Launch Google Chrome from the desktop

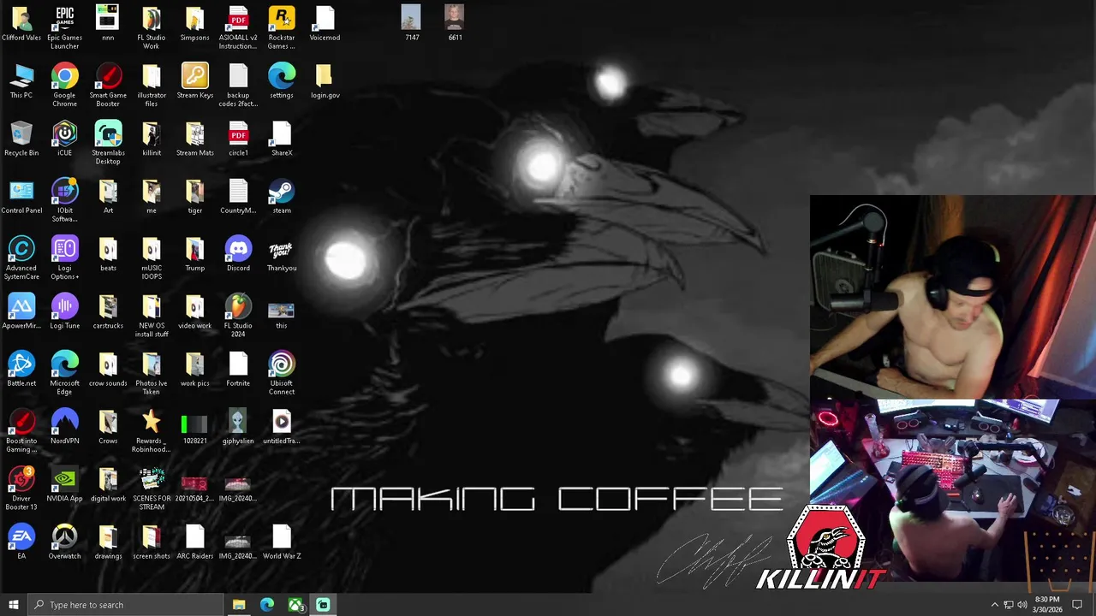(64, 84)
